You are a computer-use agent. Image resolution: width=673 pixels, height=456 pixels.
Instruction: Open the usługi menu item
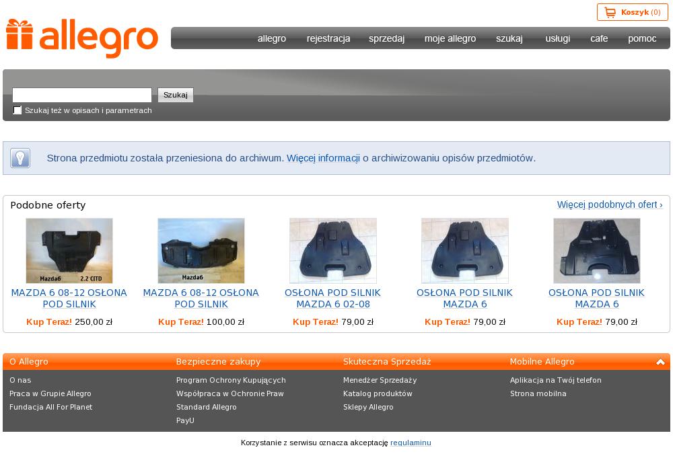tap(557, 38)
